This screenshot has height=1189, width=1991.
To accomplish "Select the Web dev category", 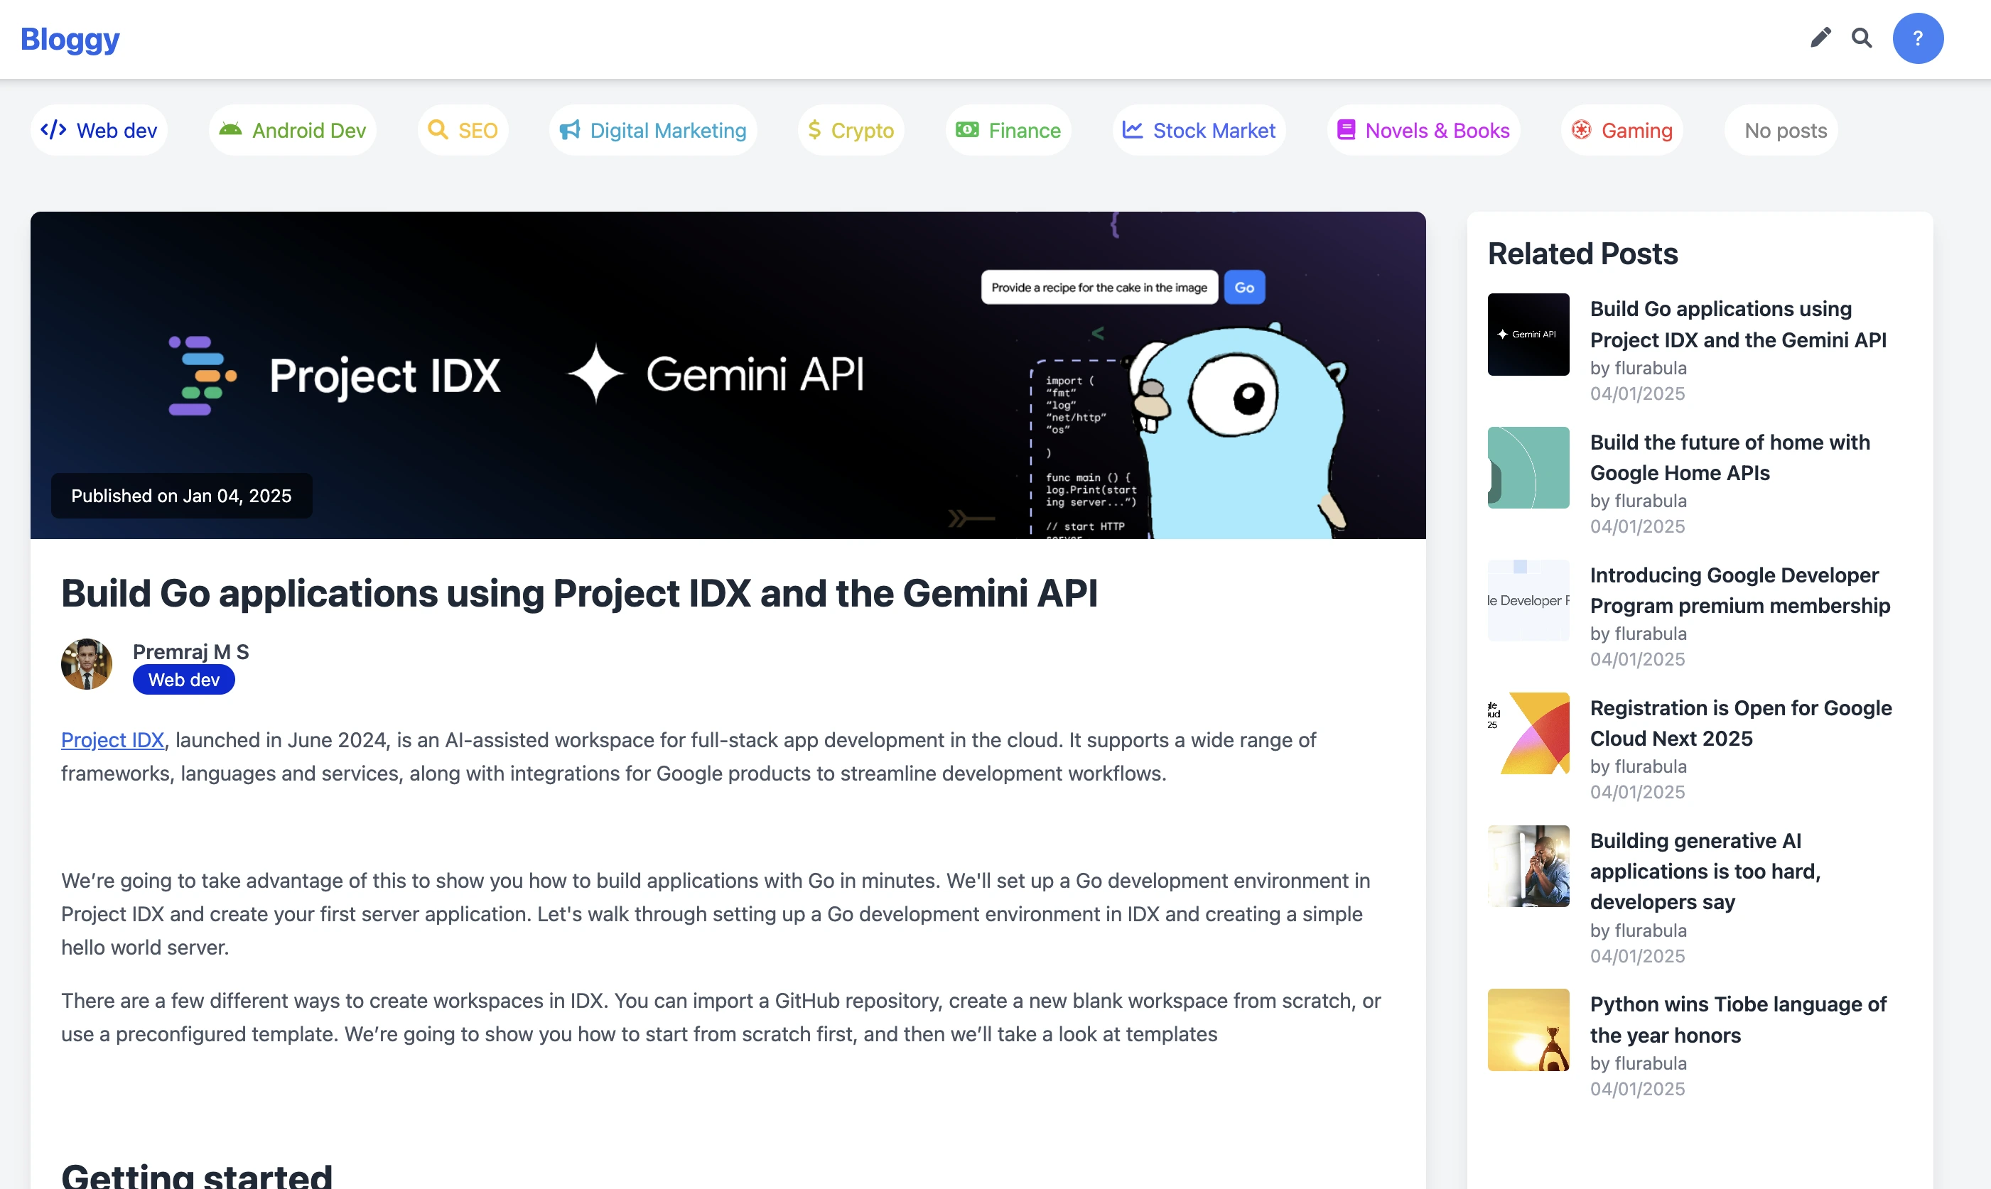I will [x=99, y=130].
